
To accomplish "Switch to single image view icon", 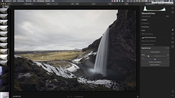I will point(131,4).
